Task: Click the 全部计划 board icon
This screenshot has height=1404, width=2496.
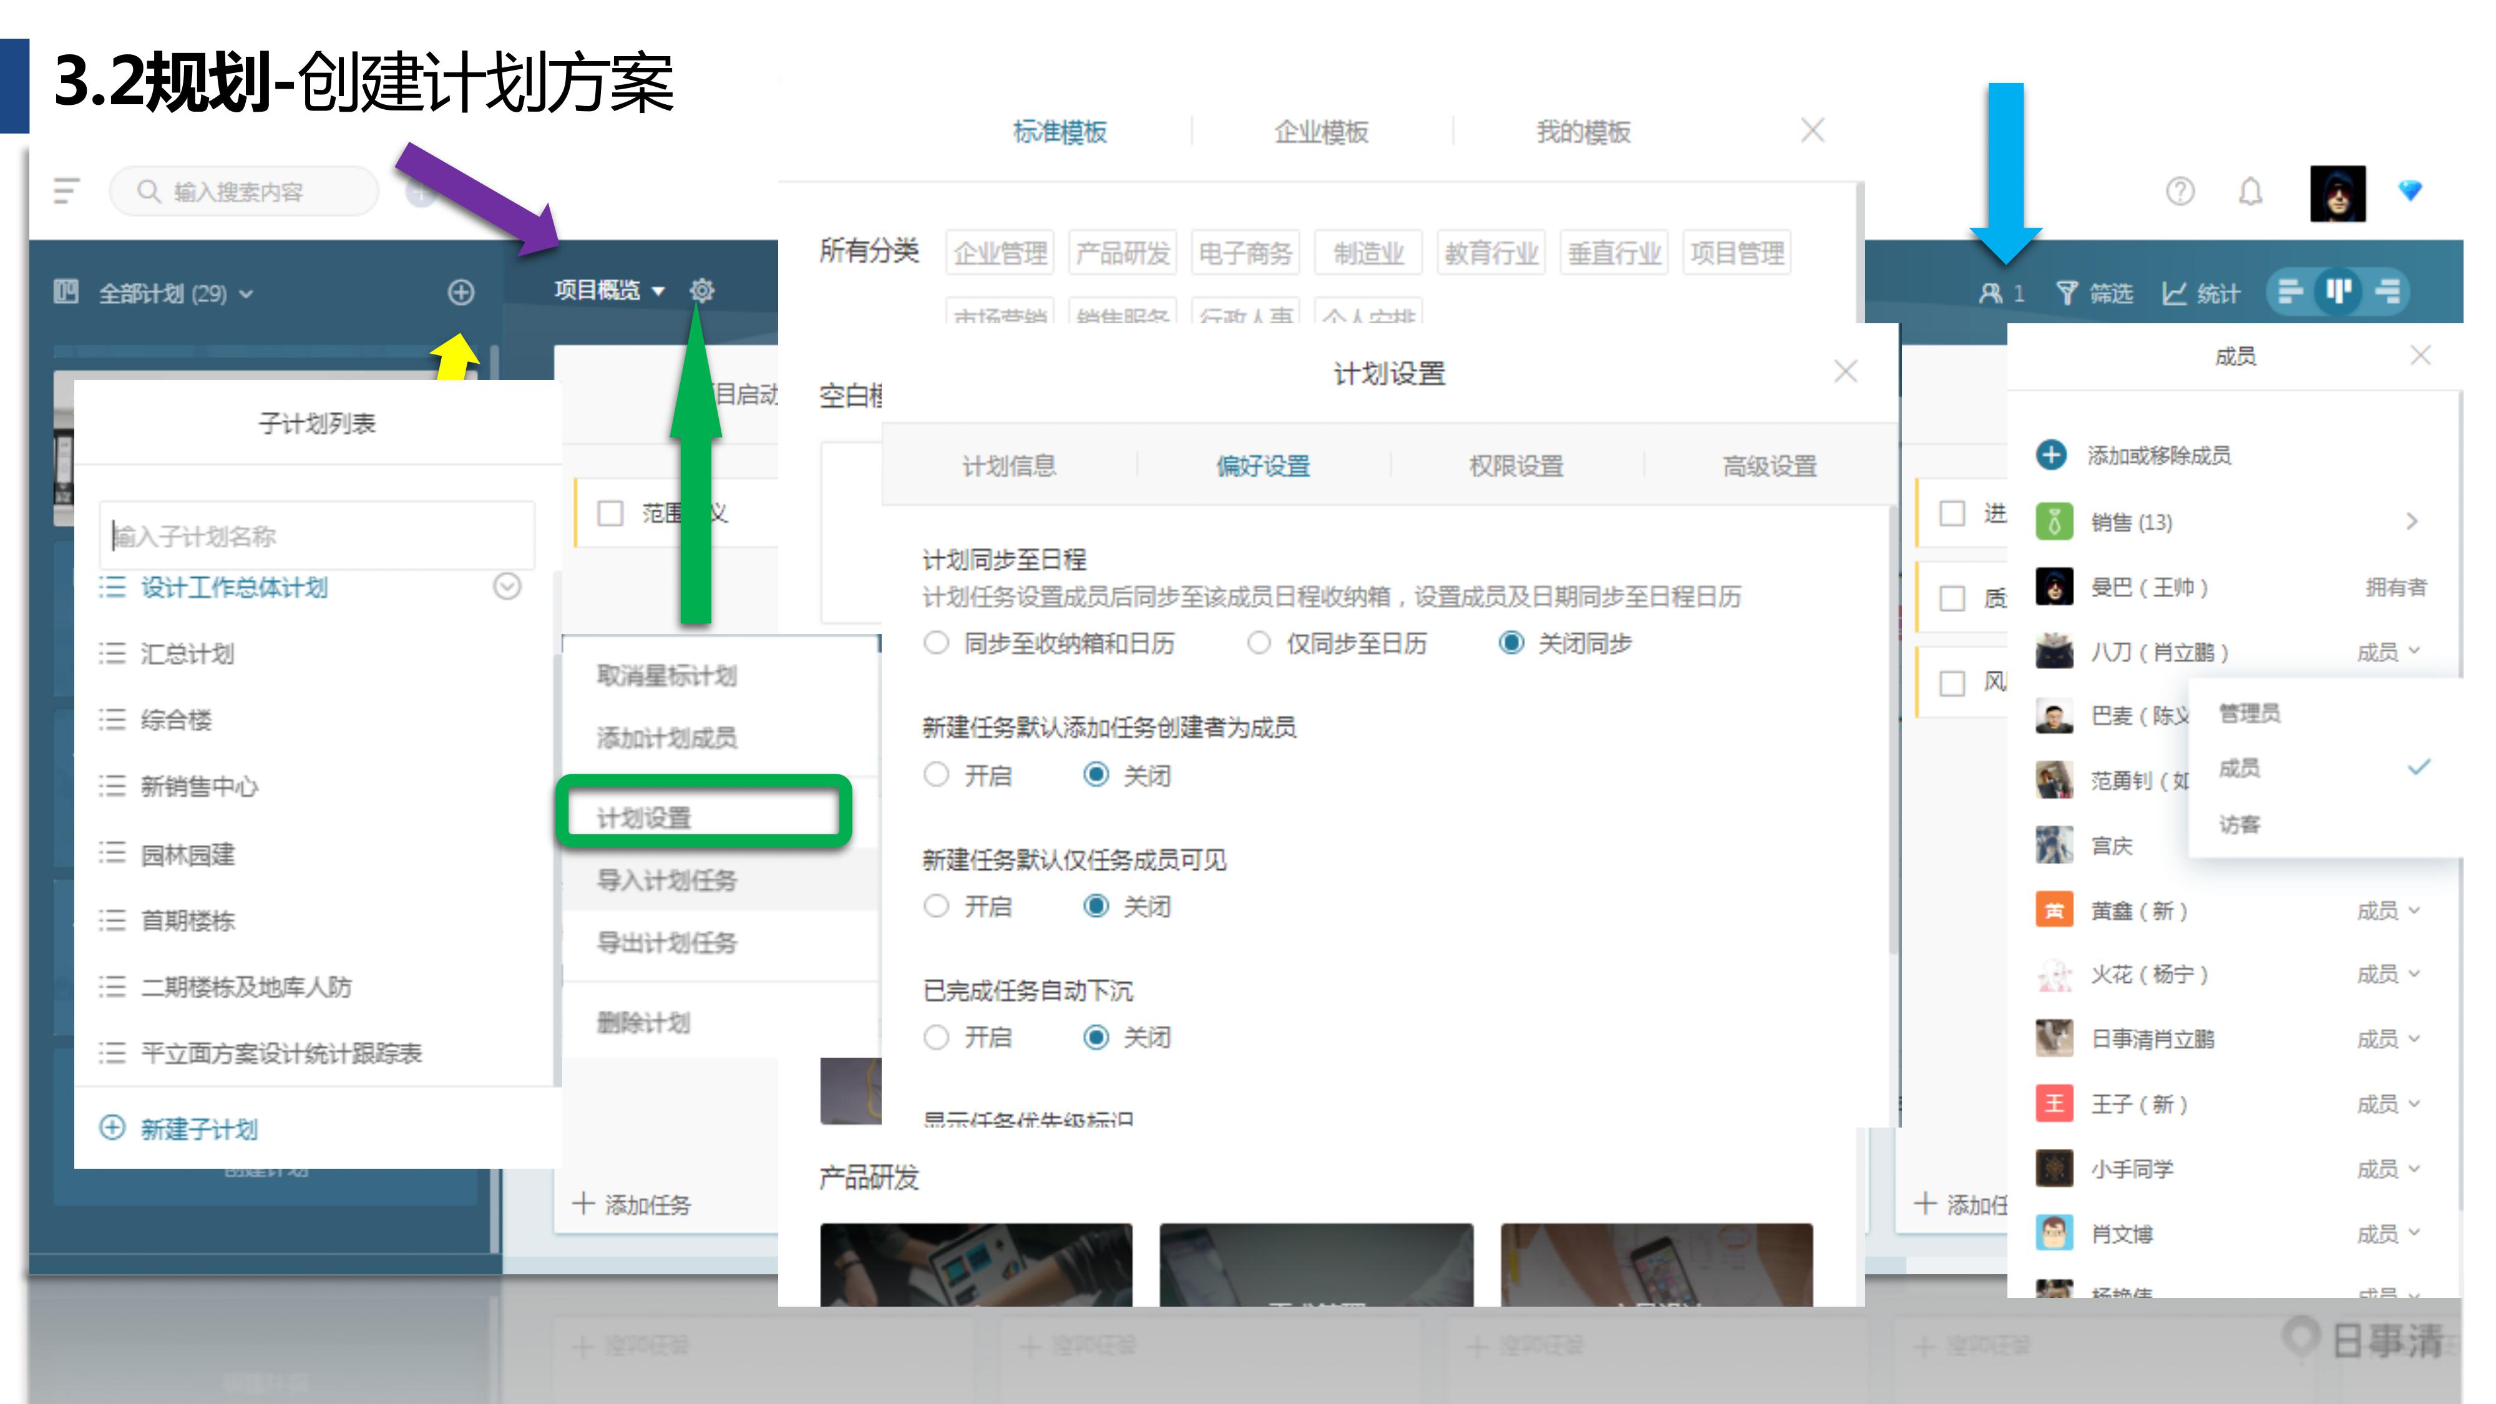Action: (x=66, y=291)
